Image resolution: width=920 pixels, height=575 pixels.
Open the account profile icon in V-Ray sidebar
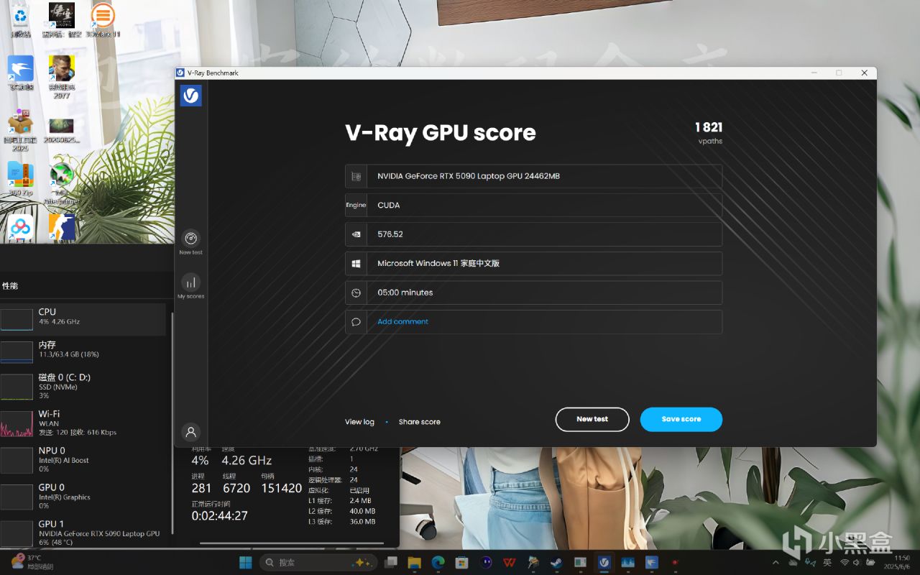[x=190, y=432]
